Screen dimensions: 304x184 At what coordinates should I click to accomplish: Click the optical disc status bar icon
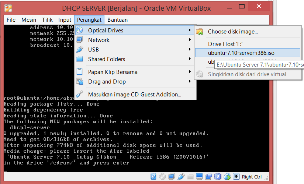(162, 176)
